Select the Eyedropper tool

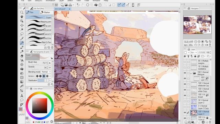point(22,39)
